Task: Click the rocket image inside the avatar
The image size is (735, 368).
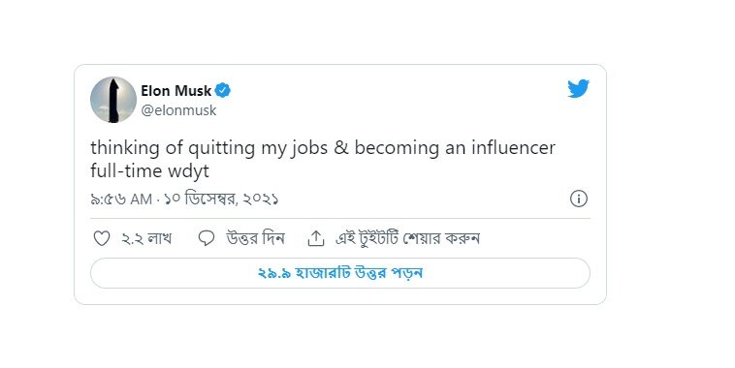Action: [x=113, y=101]
